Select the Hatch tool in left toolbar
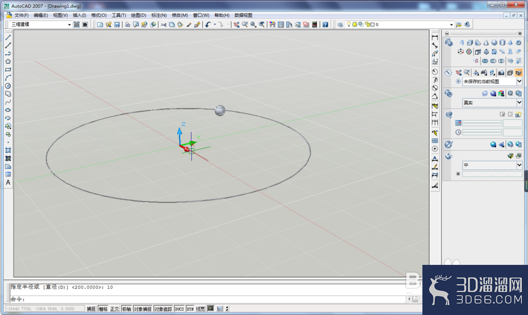Screen dimensions: 528x315 pyautogui.click(x=8, y=150)
